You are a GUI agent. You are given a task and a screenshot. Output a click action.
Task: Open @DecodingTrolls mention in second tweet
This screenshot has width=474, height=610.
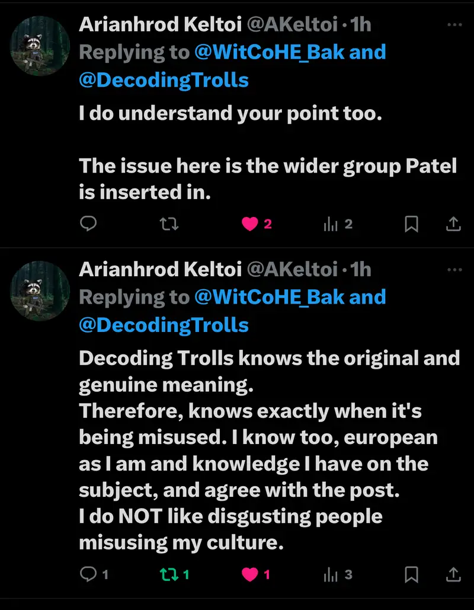pos(164,325)
